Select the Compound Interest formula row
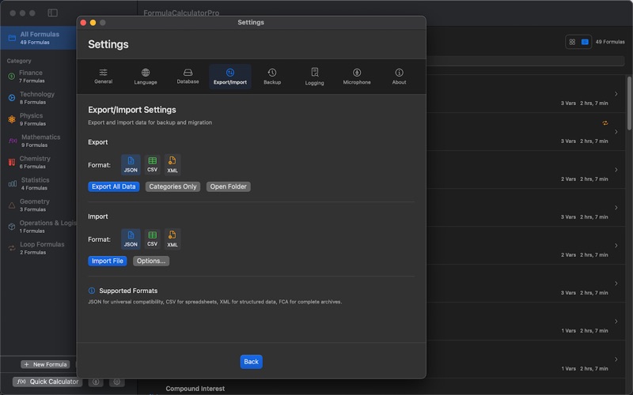Screen dimensions: 633x395 coord(195,389)
